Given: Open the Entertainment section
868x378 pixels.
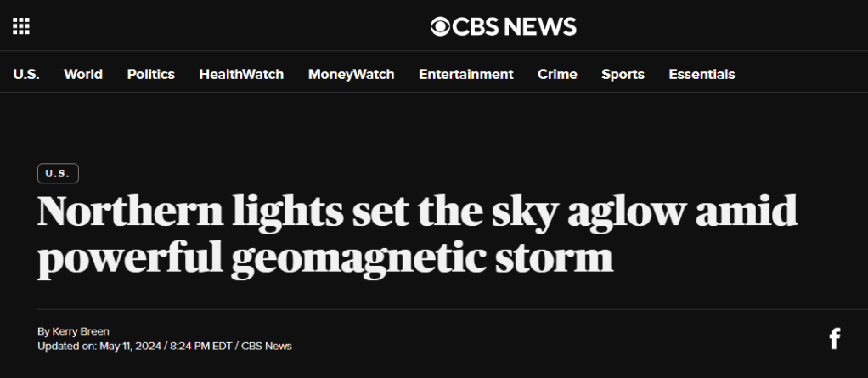Looking at the screenshot, I should (466, 74).
